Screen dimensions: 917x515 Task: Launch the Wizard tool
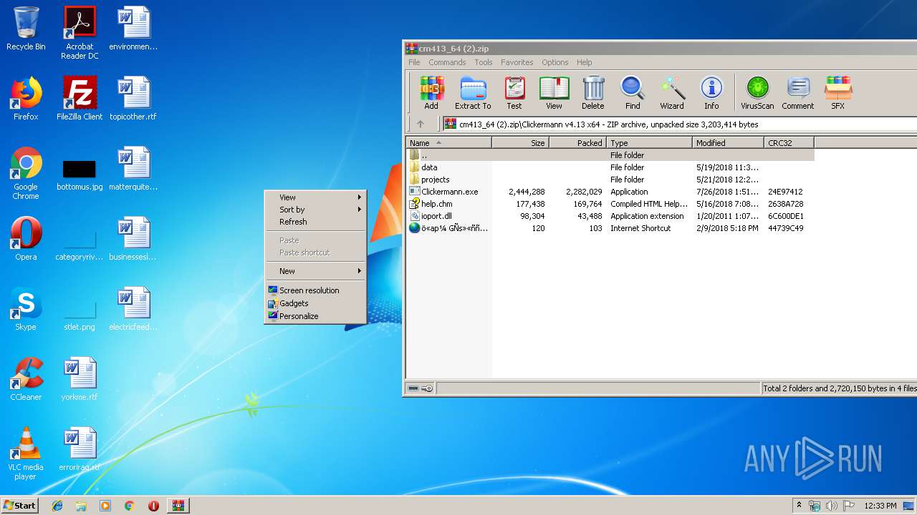[x=672, y=93]
